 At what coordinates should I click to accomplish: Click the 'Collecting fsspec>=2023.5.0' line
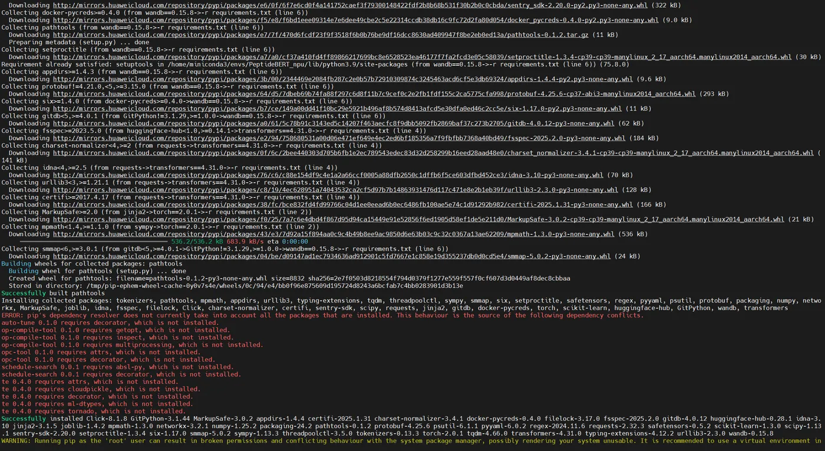[213, 131]
